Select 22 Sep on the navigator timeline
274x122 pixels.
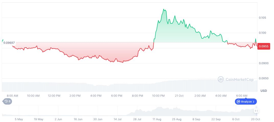216,119
